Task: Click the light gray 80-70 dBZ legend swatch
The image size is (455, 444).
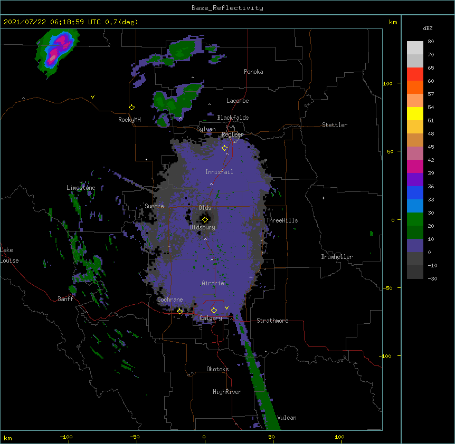Action: pyautogui.click(x=415, y=48)
